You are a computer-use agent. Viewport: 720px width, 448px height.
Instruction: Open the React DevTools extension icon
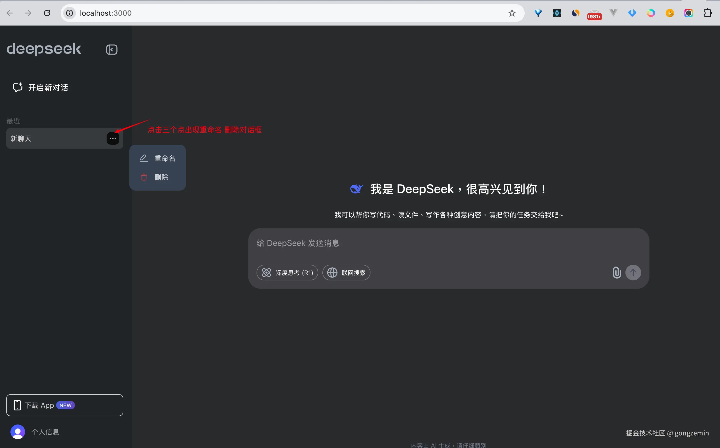point(557,13)
